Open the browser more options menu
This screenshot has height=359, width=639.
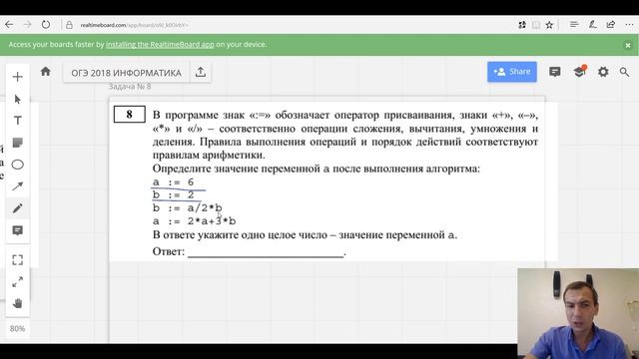(629, 25)
